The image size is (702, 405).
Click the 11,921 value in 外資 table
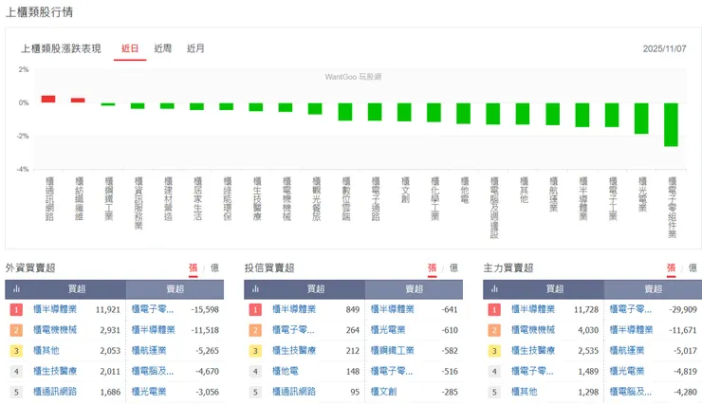[x=108, y=309]
